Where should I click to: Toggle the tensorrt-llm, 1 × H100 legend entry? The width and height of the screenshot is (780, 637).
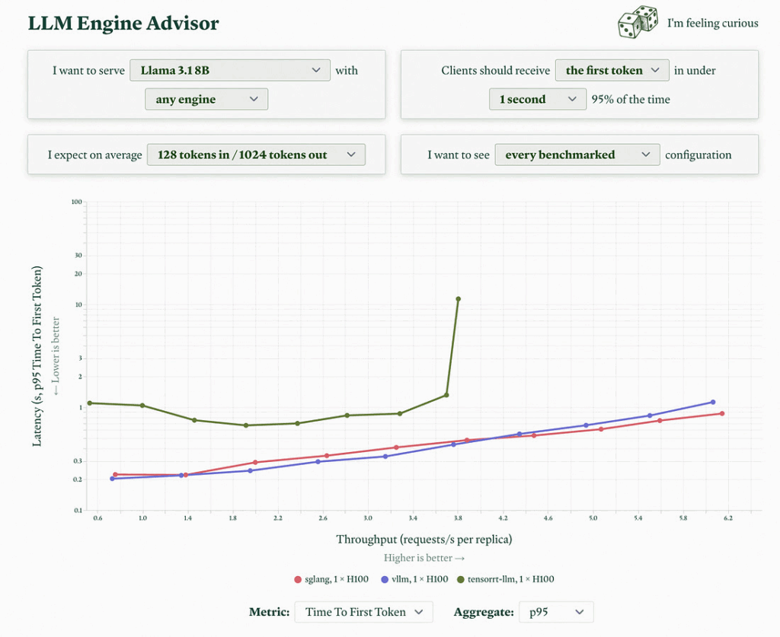coord(506,579)
